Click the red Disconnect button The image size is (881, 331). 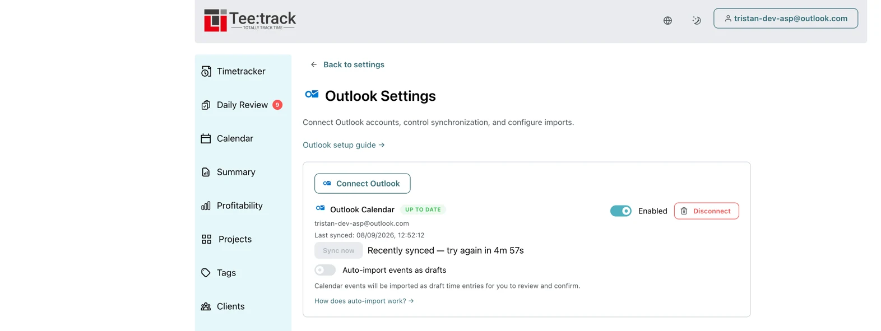(706, 211)
